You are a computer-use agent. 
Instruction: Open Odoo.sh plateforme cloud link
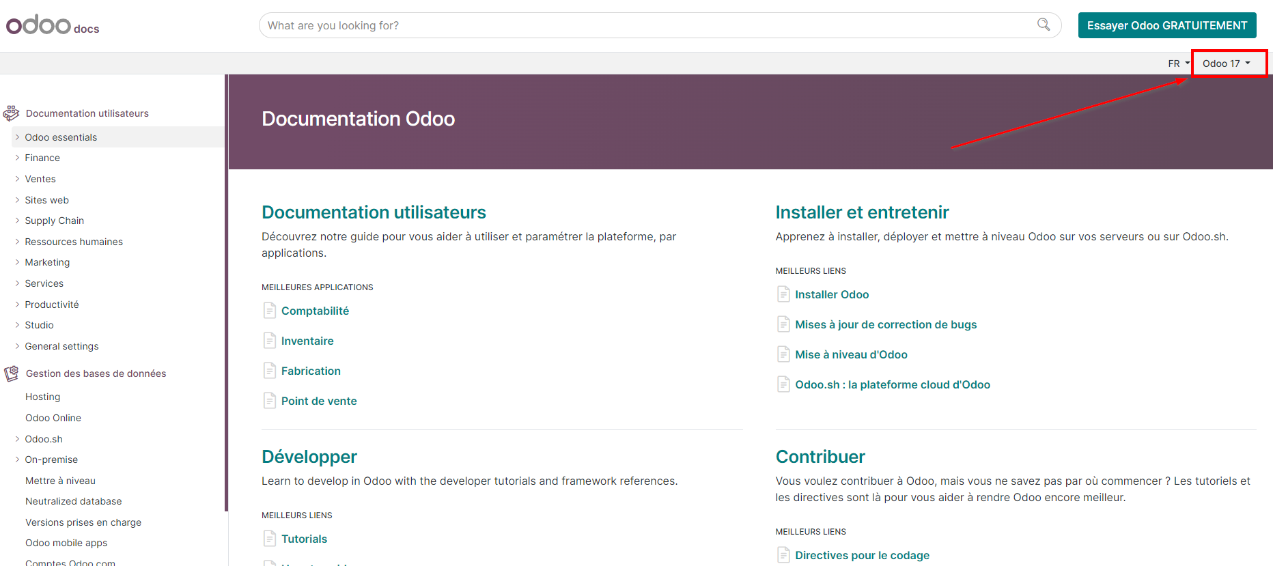click(x=893, y=384)
